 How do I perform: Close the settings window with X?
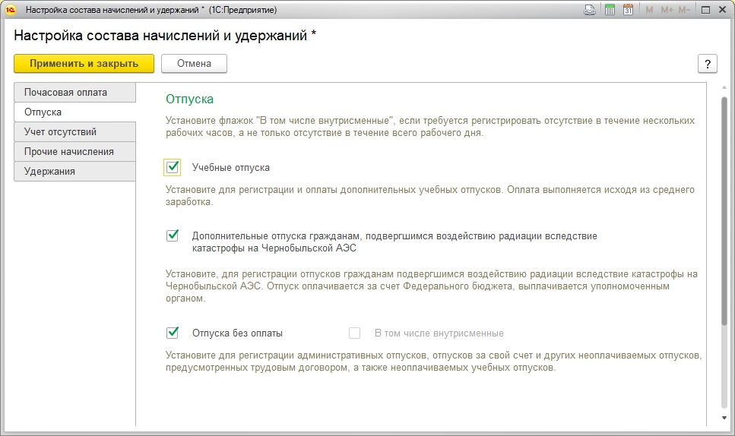[x=722, y=10]
